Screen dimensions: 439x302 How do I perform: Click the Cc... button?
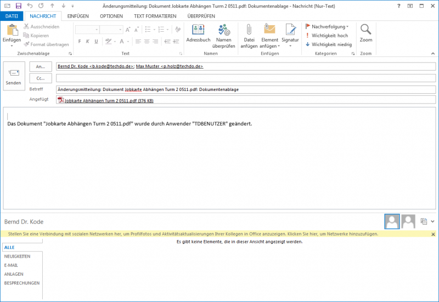click(x=41, y=78)
